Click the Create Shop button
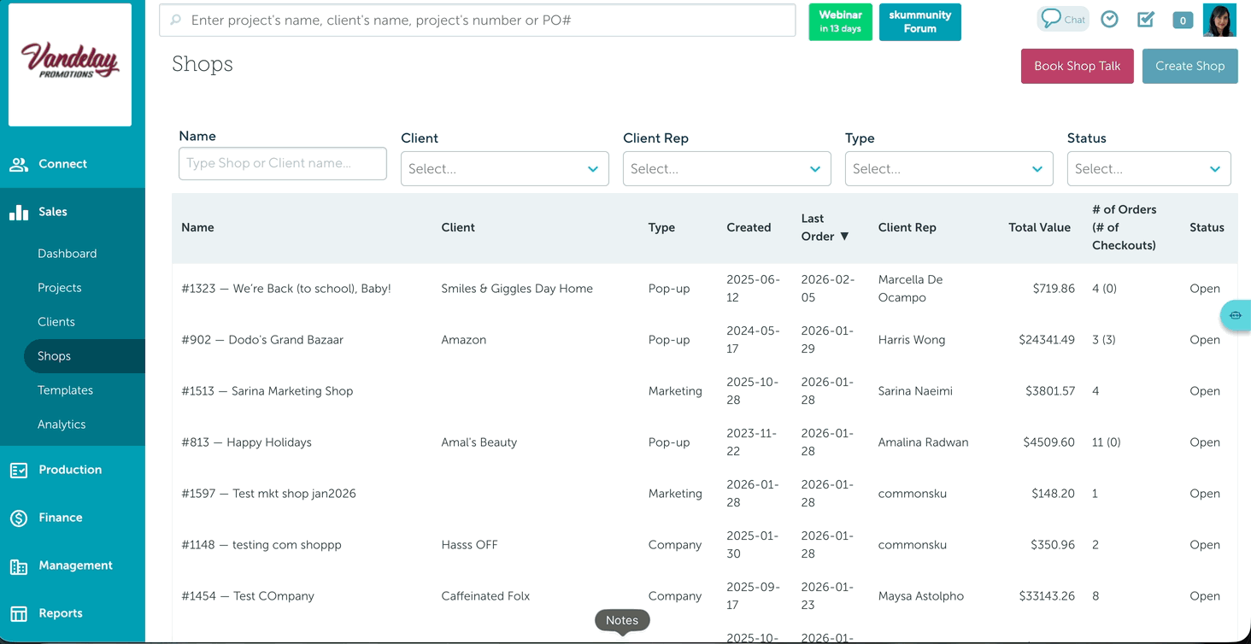The height and width of the screenshot is (644, 1251). (1189, 66)
